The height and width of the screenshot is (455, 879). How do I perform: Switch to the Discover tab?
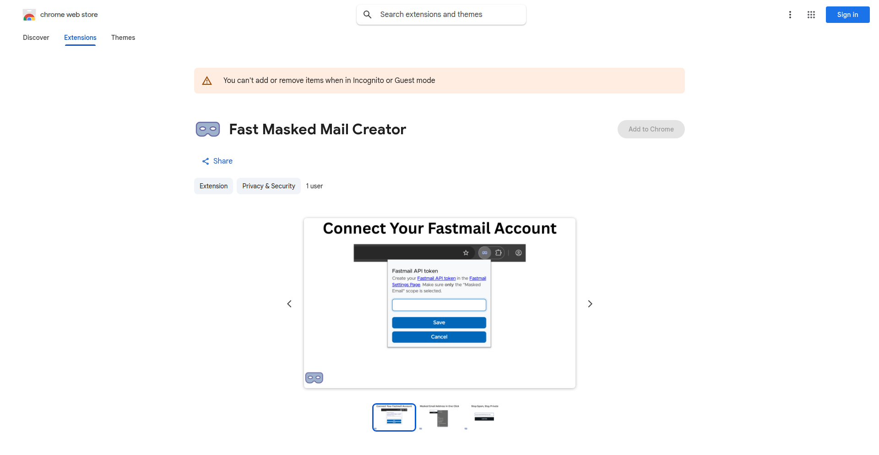(36, 38)
